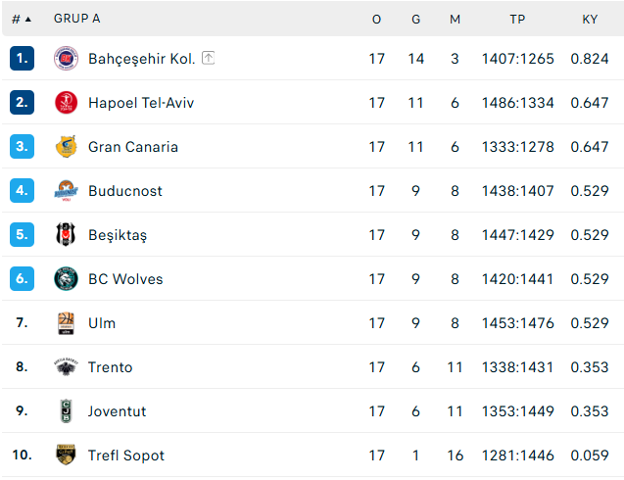The height and width of the screenshot is (480, 624).
Task: Click the Joventut team logo
Action: coord(66,411)
